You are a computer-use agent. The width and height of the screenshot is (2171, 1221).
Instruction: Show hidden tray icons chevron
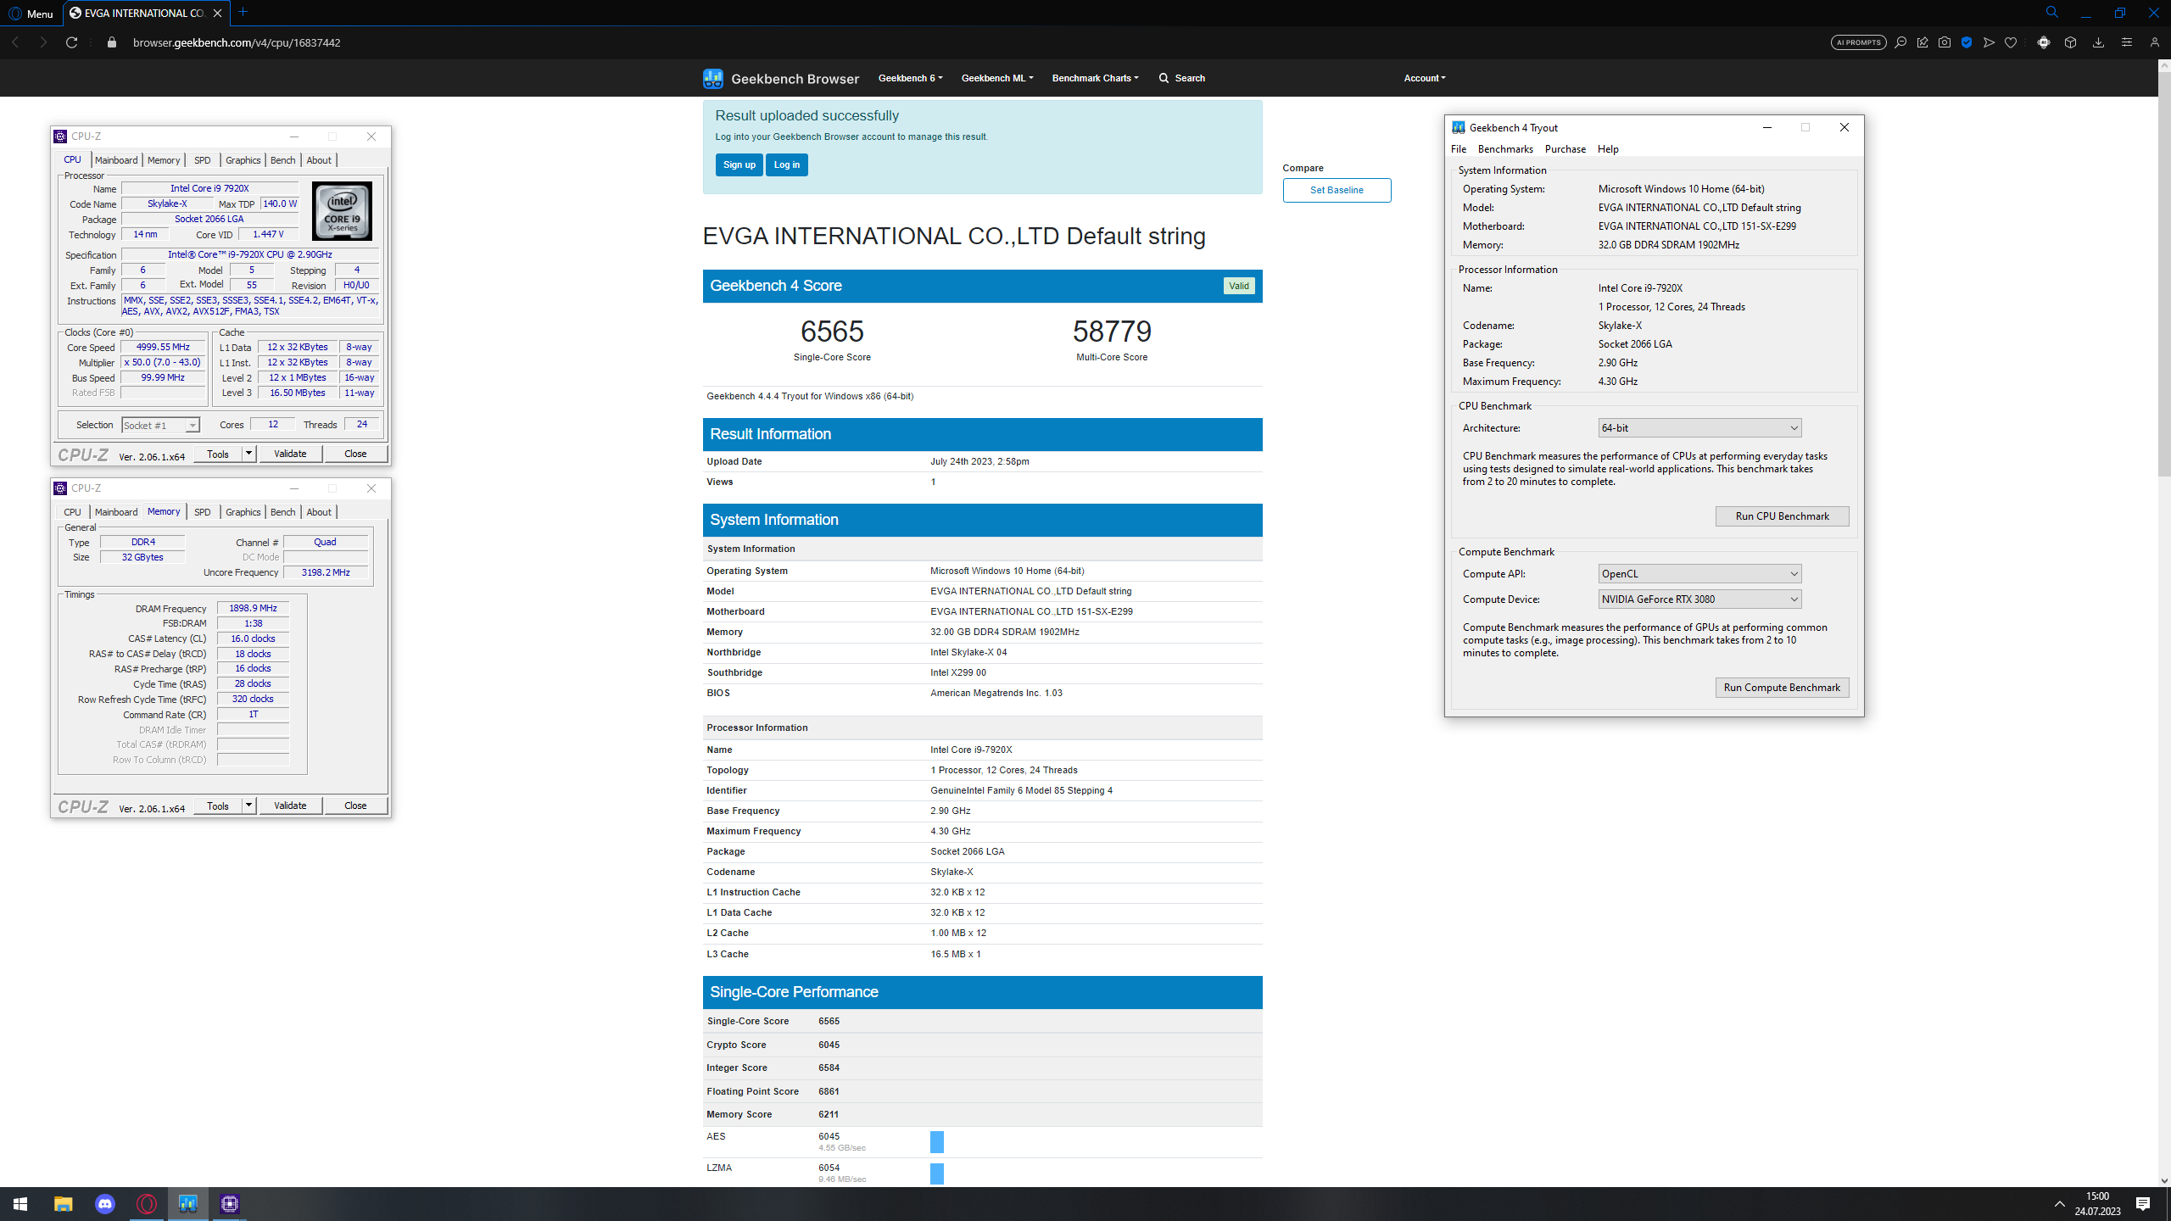pyautogui.click(x=2059, y=1204)
